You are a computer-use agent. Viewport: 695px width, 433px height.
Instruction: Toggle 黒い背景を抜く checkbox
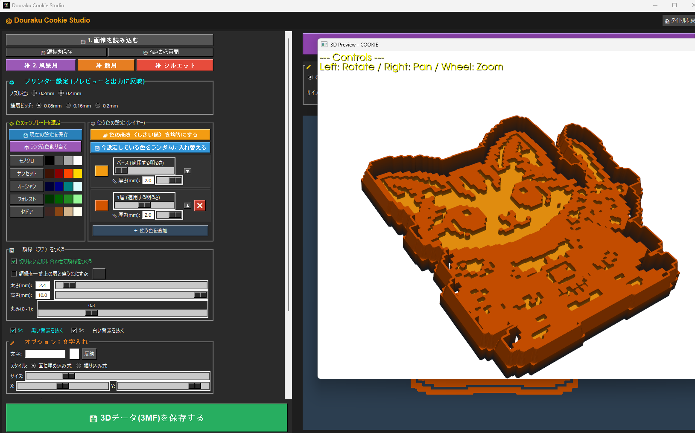click(x=13, y=331)
